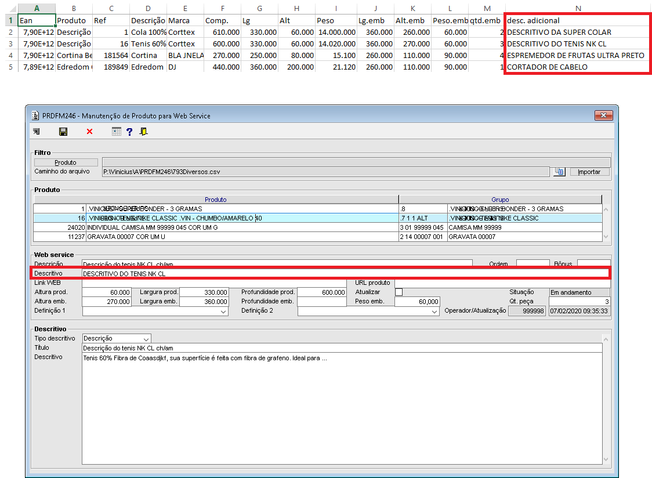Screen dimensions: 652x478
Task: Click the Grupo column header in grid
Action: [x=499, y=200]
